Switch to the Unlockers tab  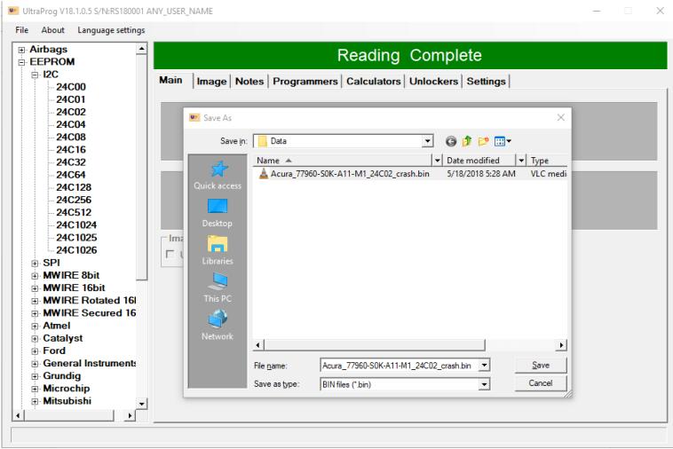pos(433,81)
